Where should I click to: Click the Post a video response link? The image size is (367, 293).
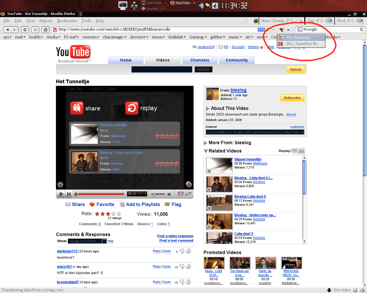[175, 236]
